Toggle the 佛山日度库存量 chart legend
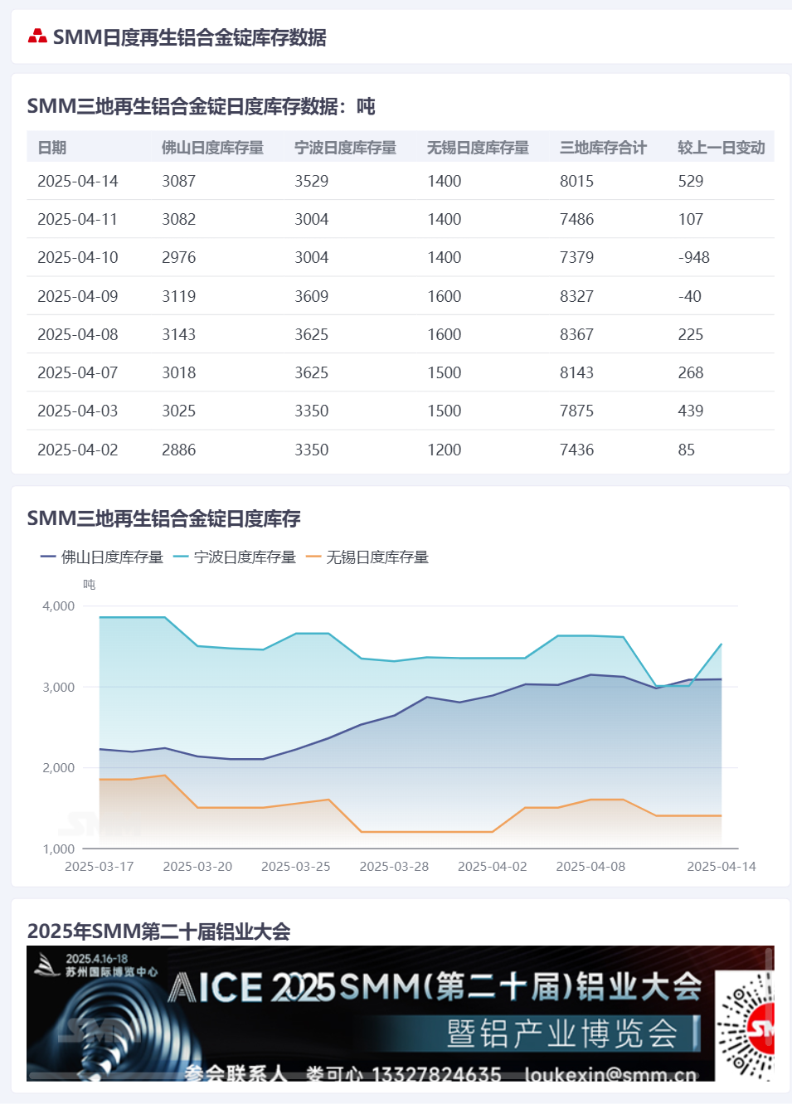The height and width of the screenshot is (1104, 792). coord(102,557)
